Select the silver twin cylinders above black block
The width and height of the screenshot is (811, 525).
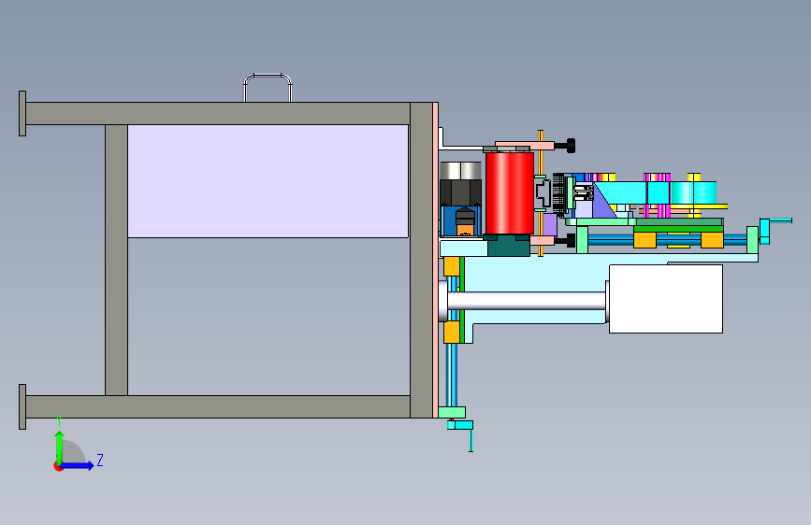coord(460,171)
